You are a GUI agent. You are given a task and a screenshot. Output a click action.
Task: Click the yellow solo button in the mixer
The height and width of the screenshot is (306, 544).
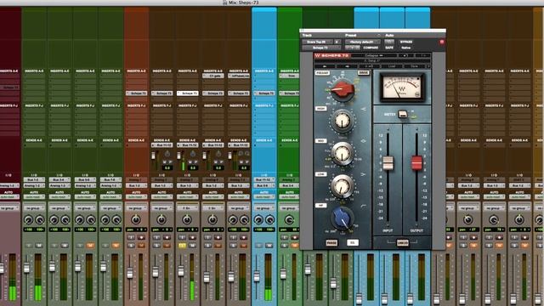click(x=182, y=246)
